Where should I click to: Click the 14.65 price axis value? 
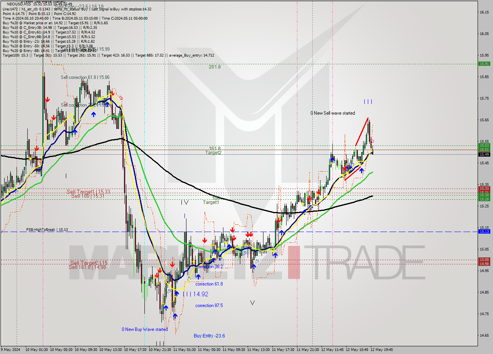click(484, 336)
